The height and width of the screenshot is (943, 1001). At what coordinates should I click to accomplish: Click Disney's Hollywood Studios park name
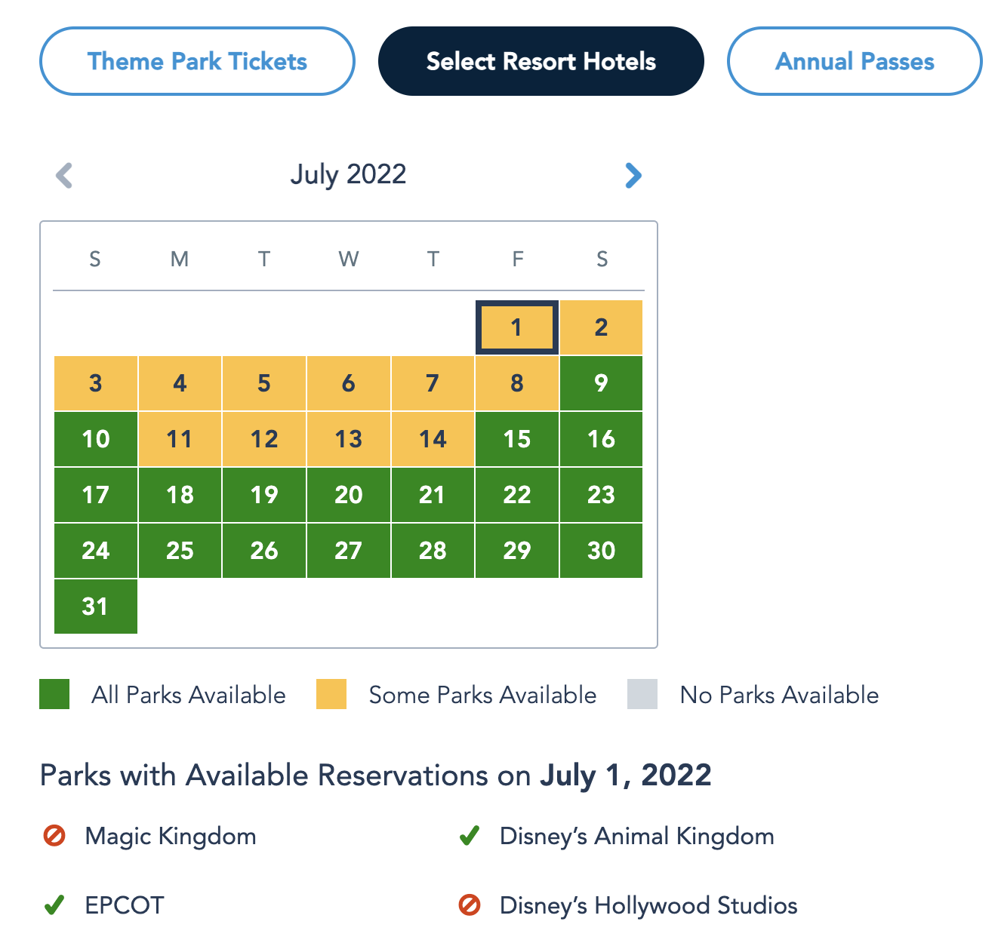coord(648,905)
